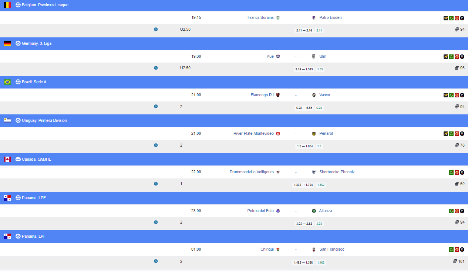
Task: Click the 19:30 kickoff time
Action: pyautogui.click(x=196, y=57)
